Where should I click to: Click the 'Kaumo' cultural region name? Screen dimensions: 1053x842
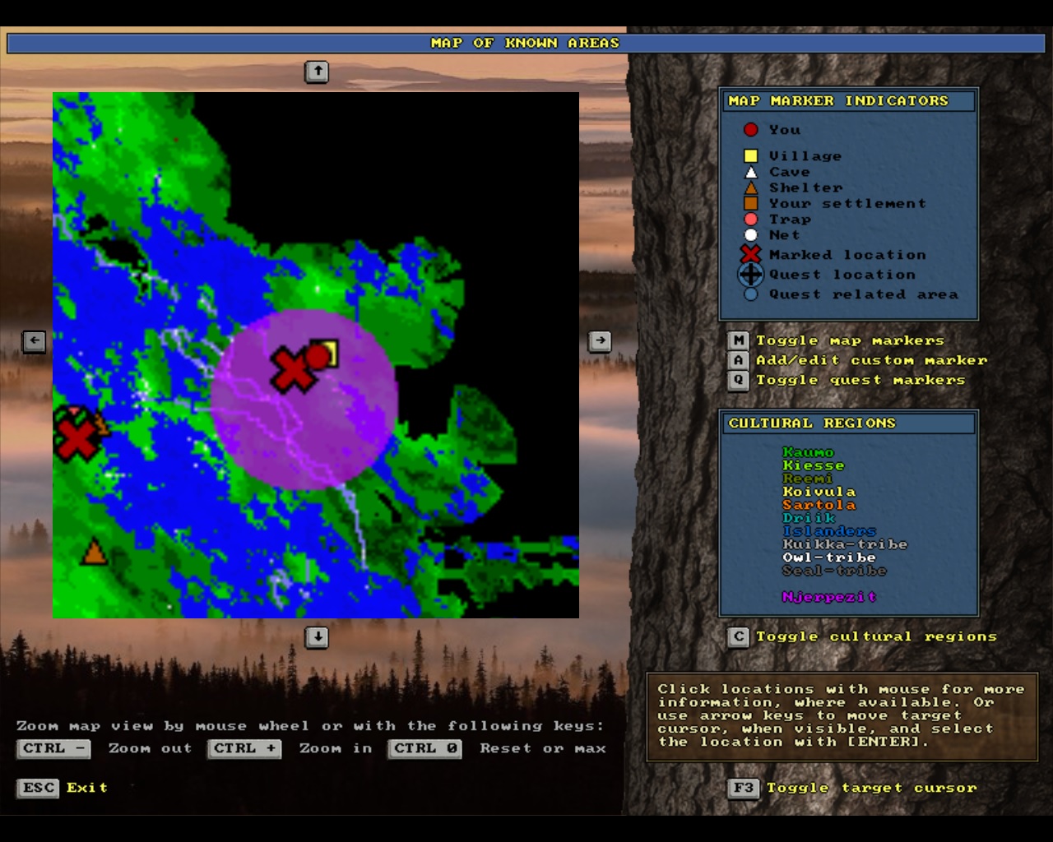tap(808, 452)
